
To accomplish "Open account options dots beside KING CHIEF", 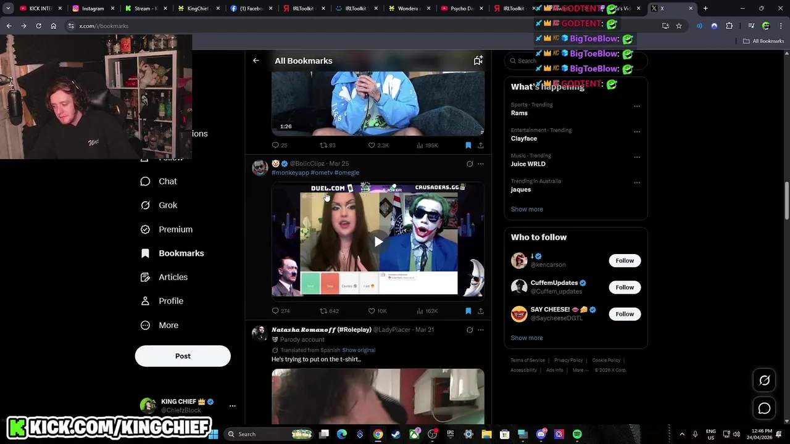I will click(233, 406).
